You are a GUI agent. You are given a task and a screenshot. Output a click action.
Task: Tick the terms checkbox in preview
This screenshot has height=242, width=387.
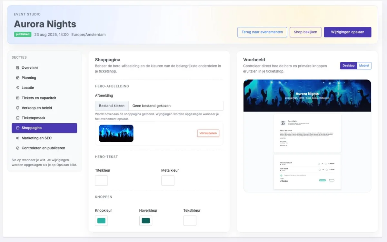[281, 176]
